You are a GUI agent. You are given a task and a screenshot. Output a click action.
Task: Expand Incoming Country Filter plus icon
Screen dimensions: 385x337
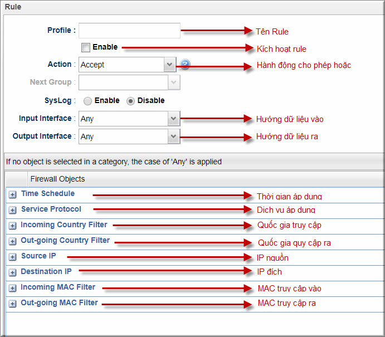(12, 226)
